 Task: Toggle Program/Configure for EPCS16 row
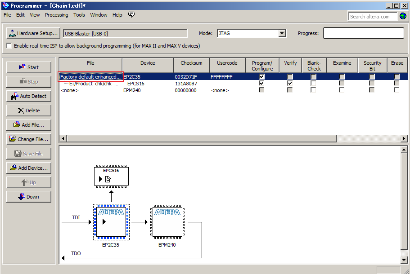[261, 83]
